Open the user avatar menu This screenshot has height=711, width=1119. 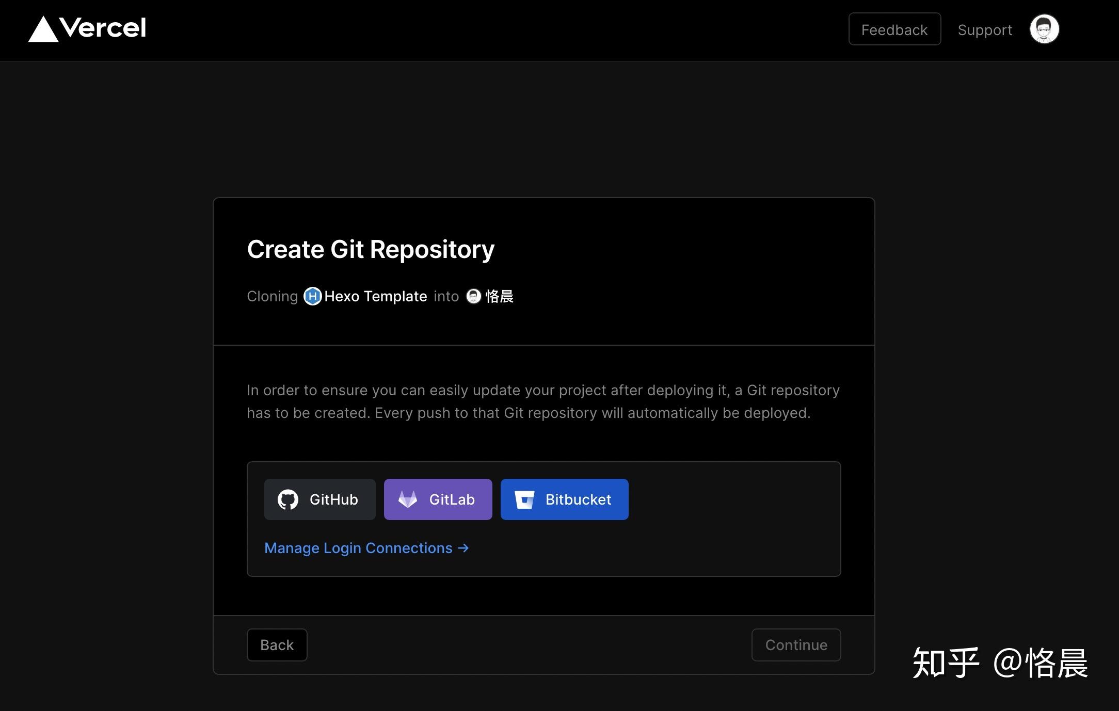(1044, 29)
